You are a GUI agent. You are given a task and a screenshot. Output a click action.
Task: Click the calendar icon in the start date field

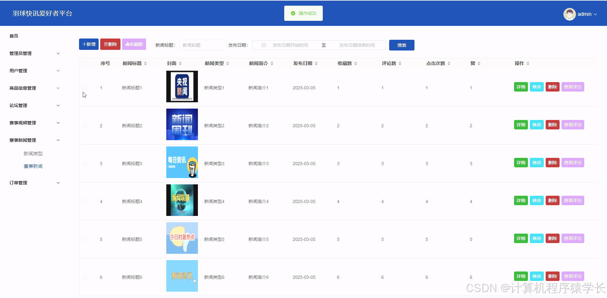[x=264, y=45]
